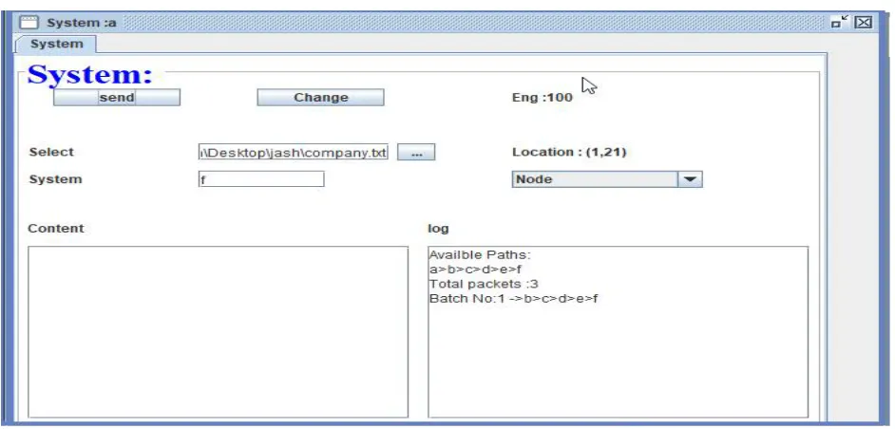Select the Batch No:1 log entry
This screenshot has height=429, width=895.
(x=513, y=298)
